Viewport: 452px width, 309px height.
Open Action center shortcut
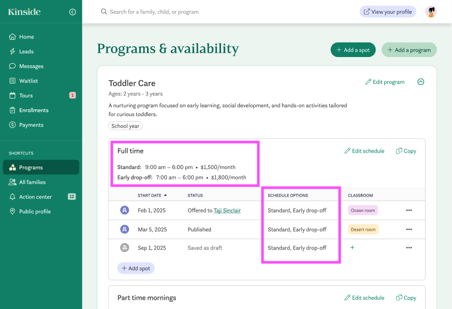[35, 197]
